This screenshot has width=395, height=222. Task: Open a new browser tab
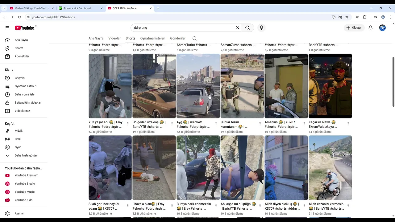(x=158, y=8)
